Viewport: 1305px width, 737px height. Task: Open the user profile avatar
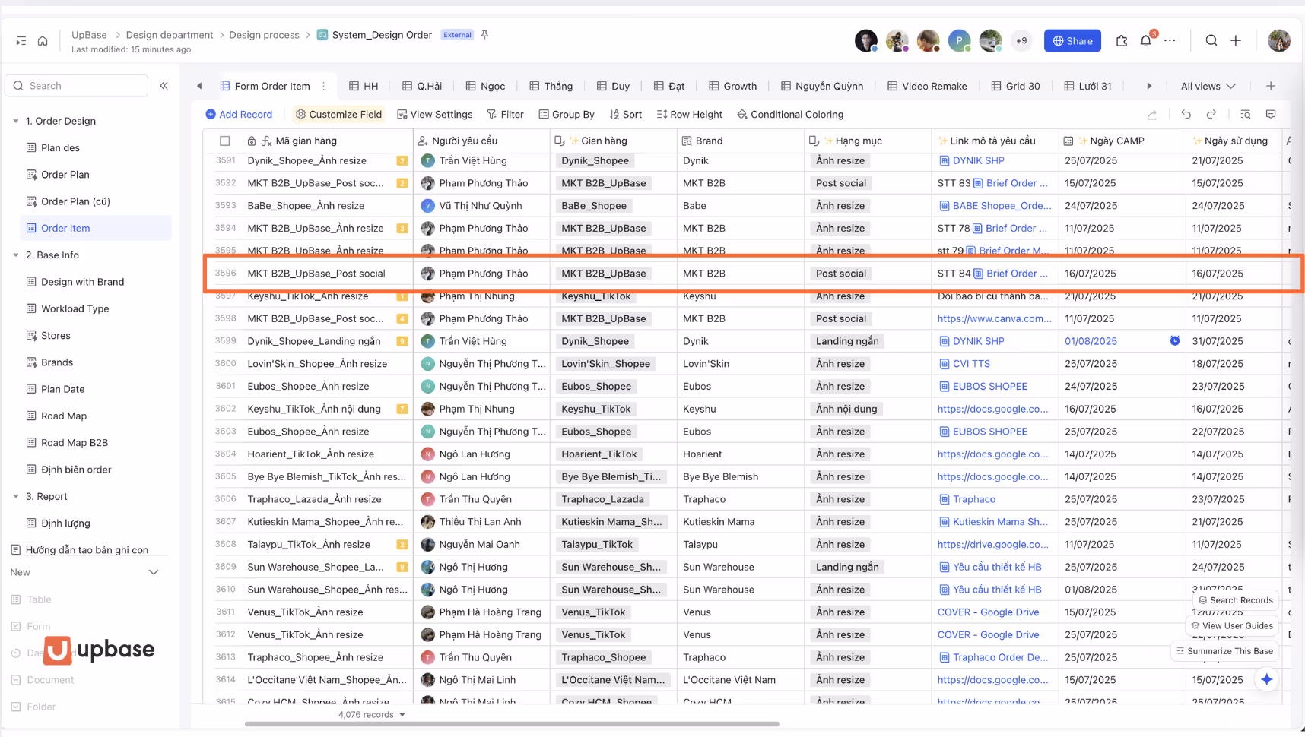click(x=1279, y=41)
